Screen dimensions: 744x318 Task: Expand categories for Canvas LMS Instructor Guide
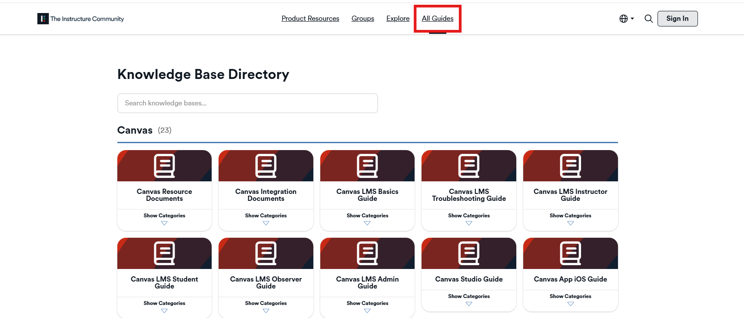click(571, 219)
